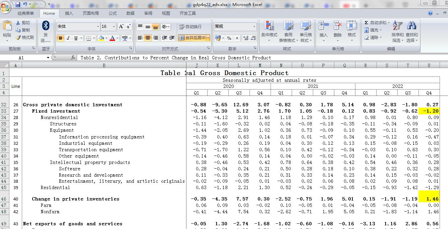Click the yellow fill color button
Viewport: 448px width, 229px height.
pos(101,38)
